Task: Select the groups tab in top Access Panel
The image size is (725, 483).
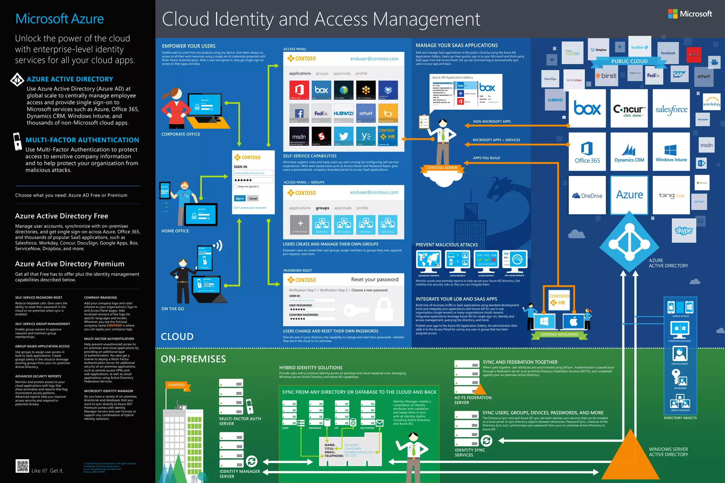Action: coord(322,74)
